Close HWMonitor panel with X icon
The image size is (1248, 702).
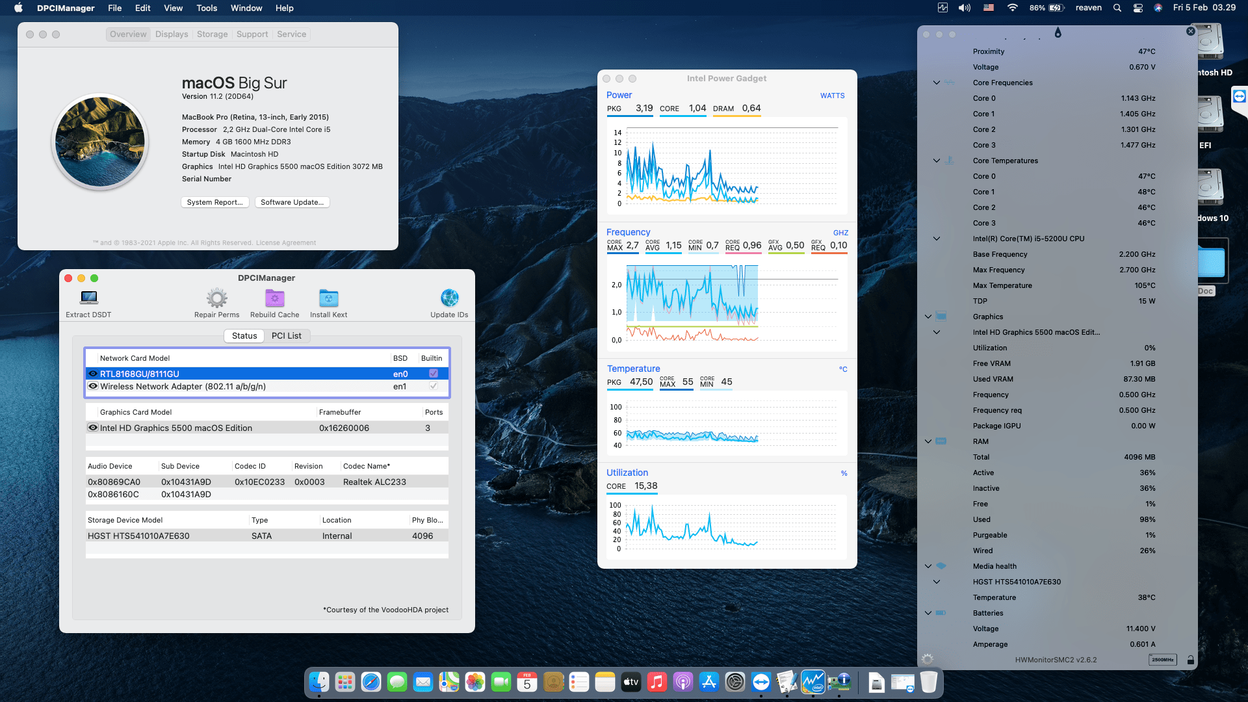tap(1191, 31)
